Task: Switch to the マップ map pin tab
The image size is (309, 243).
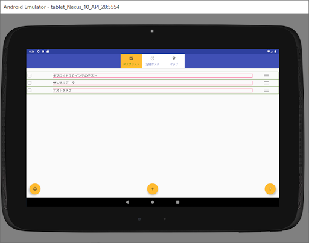Action: [174, 61]
